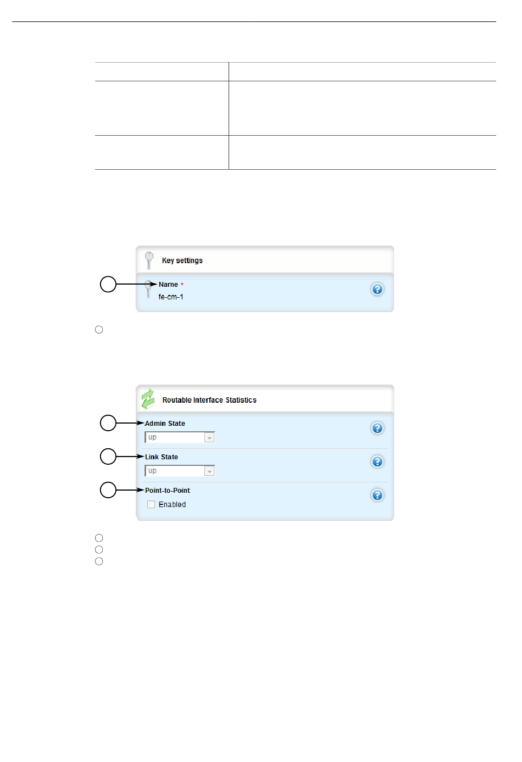Image resolution: width=522 pixels, height=762 pixels.
Task: Open help for Link State
Action: [x=377, y=461]
